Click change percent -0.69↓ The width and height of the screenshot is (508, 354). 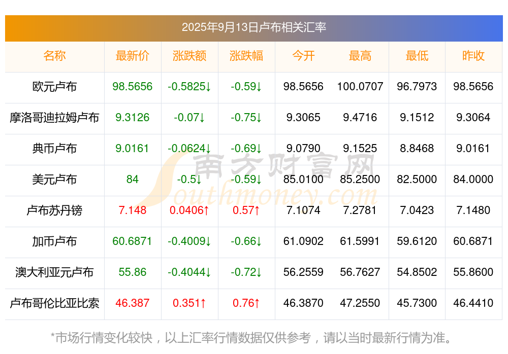tap(246, 148)
